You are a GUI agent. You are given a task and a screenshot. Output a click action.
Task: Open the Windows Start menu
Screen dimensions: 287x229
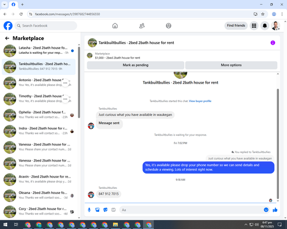coord(5,224)
